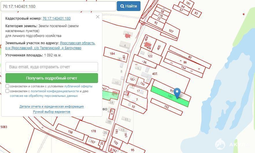Check the public offer agreement checkbox

pyautogui.click(x=7, y=86)
